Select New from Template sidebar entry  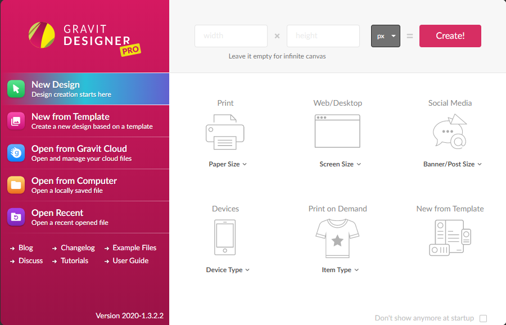tap(84, 121)
